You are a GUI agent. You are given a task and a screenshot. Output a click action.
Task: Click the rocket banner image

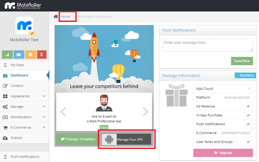(x=104, y=58)
